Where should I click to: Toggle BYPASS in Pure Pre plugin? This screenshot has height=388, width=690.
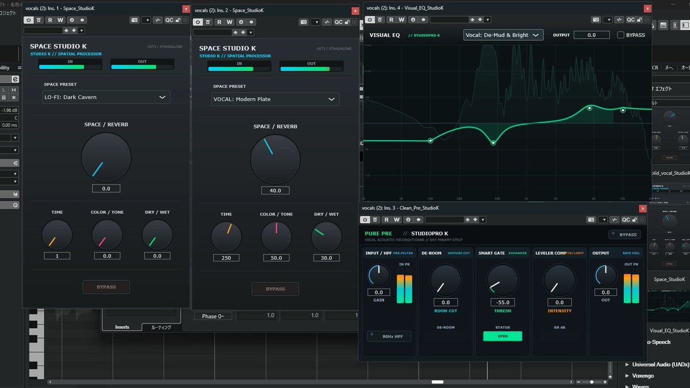point(625,235)
